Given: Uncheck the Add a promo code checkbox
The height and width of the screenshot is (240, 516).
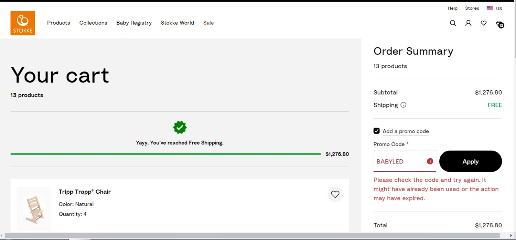Looking at the screenshot, I should (x=377, y=131).
